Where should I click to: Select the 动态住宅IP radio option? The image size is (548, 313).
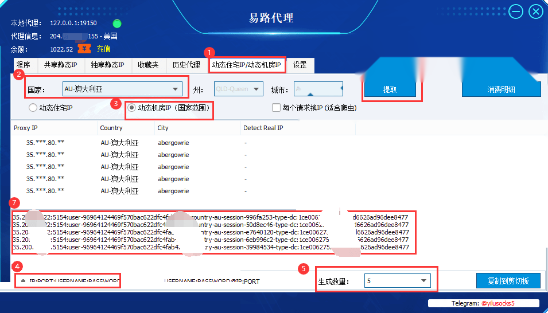point(51,108)
